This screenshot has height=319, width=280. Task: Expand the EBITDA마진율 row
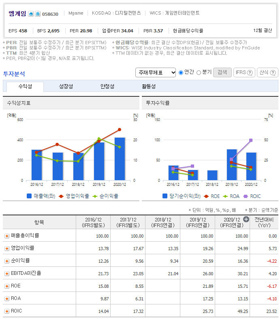(7, 274)
